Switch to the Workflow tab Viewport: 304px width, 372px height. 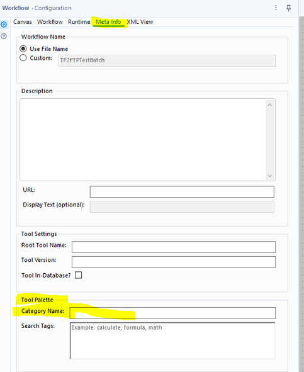pyautogui.click(x=50, y=22)
